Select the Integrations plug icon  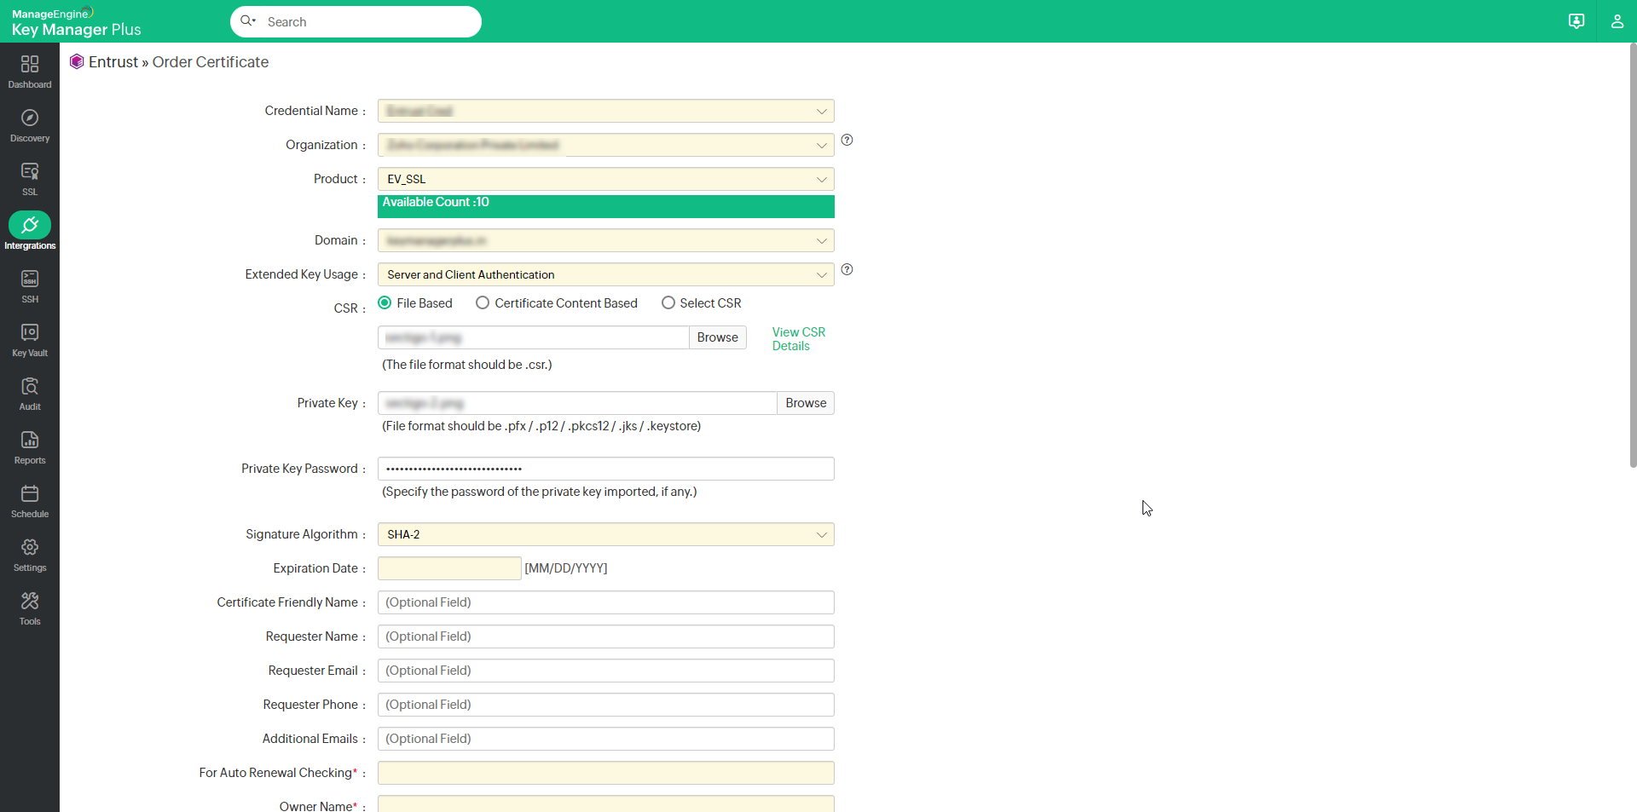click(x=30, y=225)
